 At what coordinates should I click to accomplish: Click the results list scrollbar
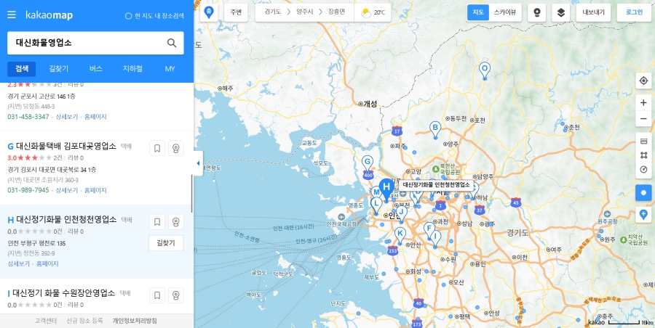[191, 194]
